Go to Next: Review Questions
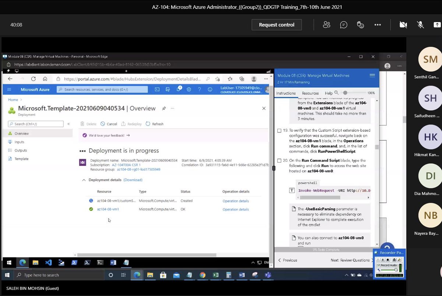This screenshot has width=442, height=296. [352, 260]
